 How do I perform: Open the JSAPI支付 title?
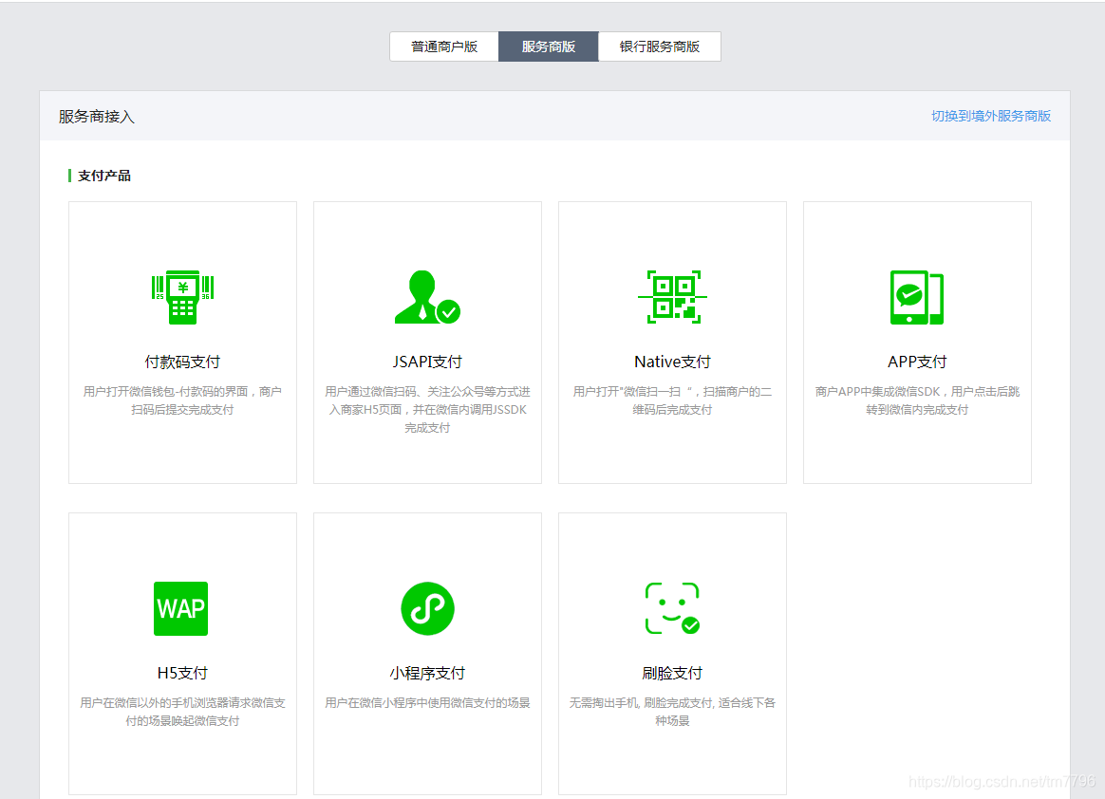(x=427, y=362)
